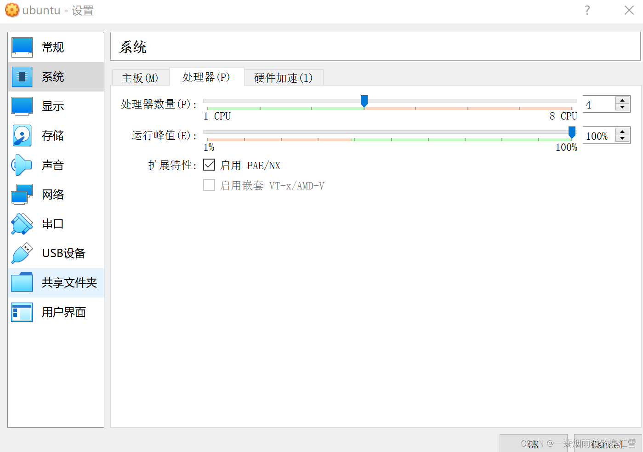Image resolution: width=643 pixels, height=452 pixels.
Task: Select 串口 label in the sidebar
Action: click(53, 224)
